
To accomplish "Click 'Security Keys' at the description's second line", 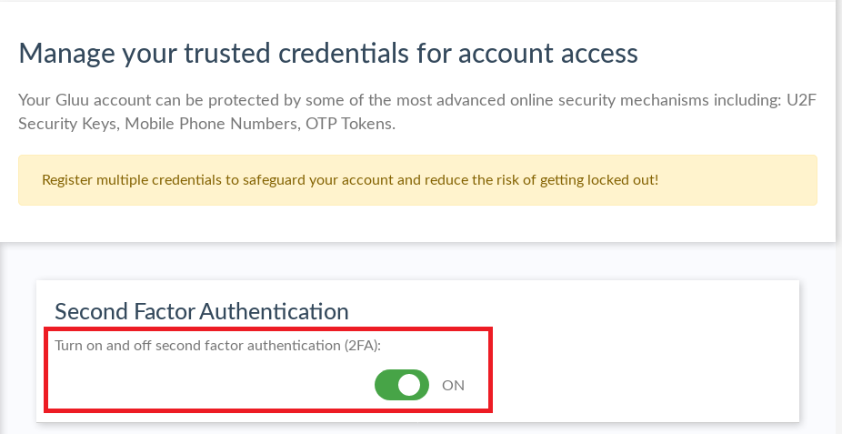I will coord(65,124).
